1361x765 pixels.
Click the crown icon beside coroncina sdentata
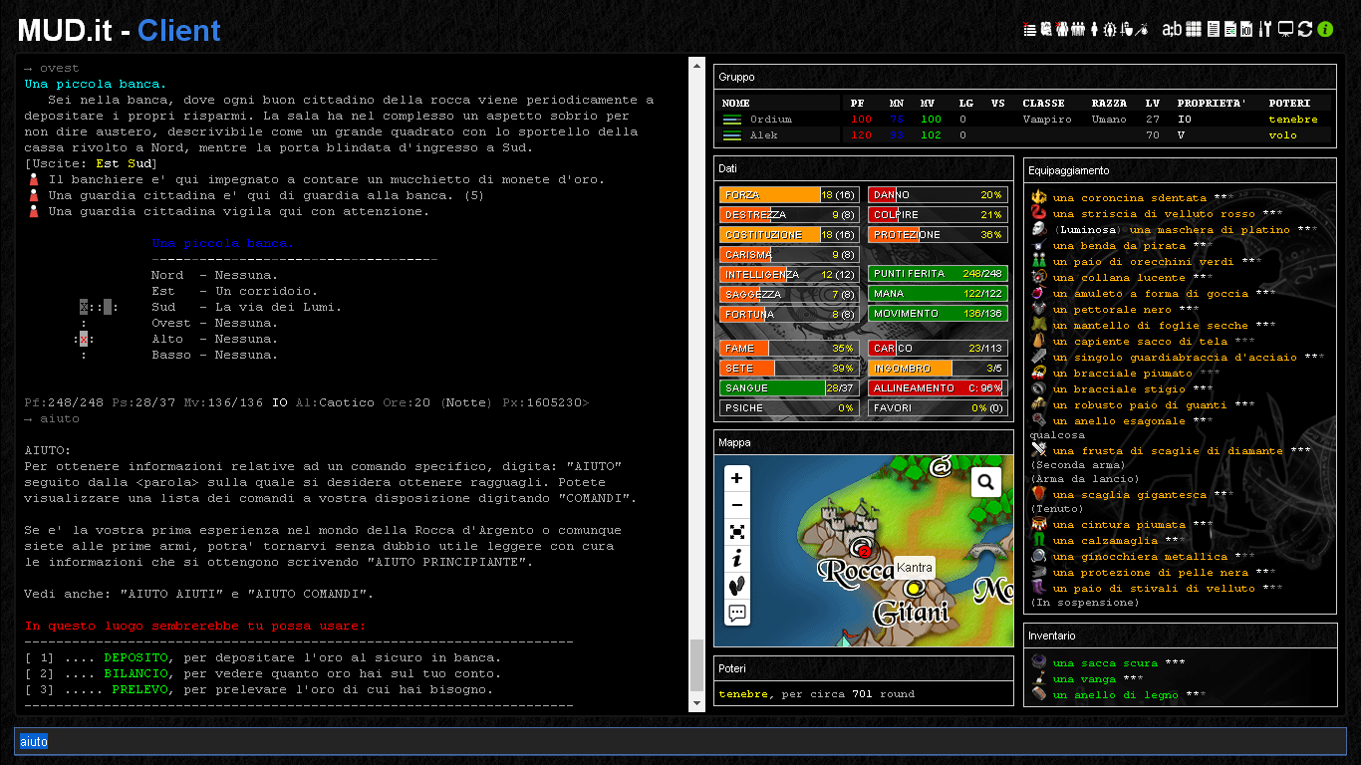point(1039,197)
